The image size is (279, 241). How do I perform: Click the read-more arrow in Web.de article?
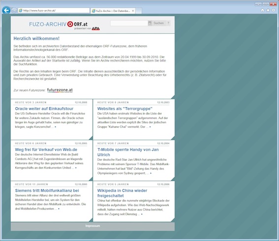[x=76, y=168]
